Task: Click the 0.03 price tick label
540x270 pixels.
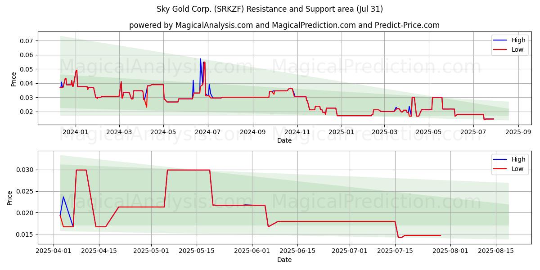Action: (27, 98)
